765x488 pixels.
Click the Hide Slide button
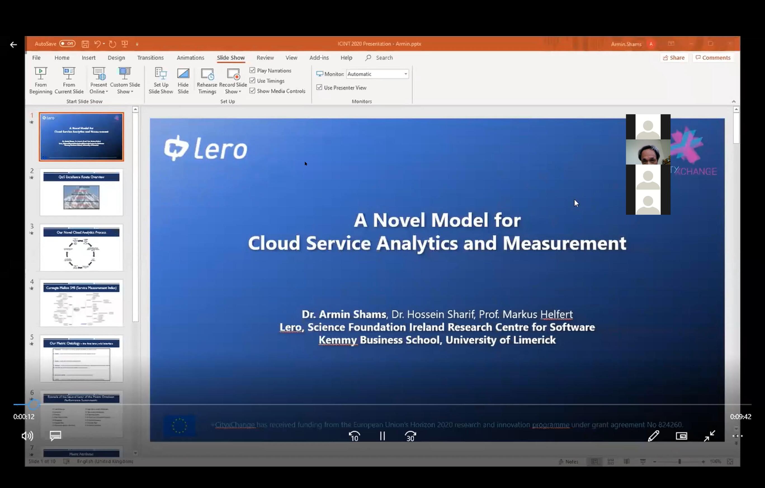point(183,80)
